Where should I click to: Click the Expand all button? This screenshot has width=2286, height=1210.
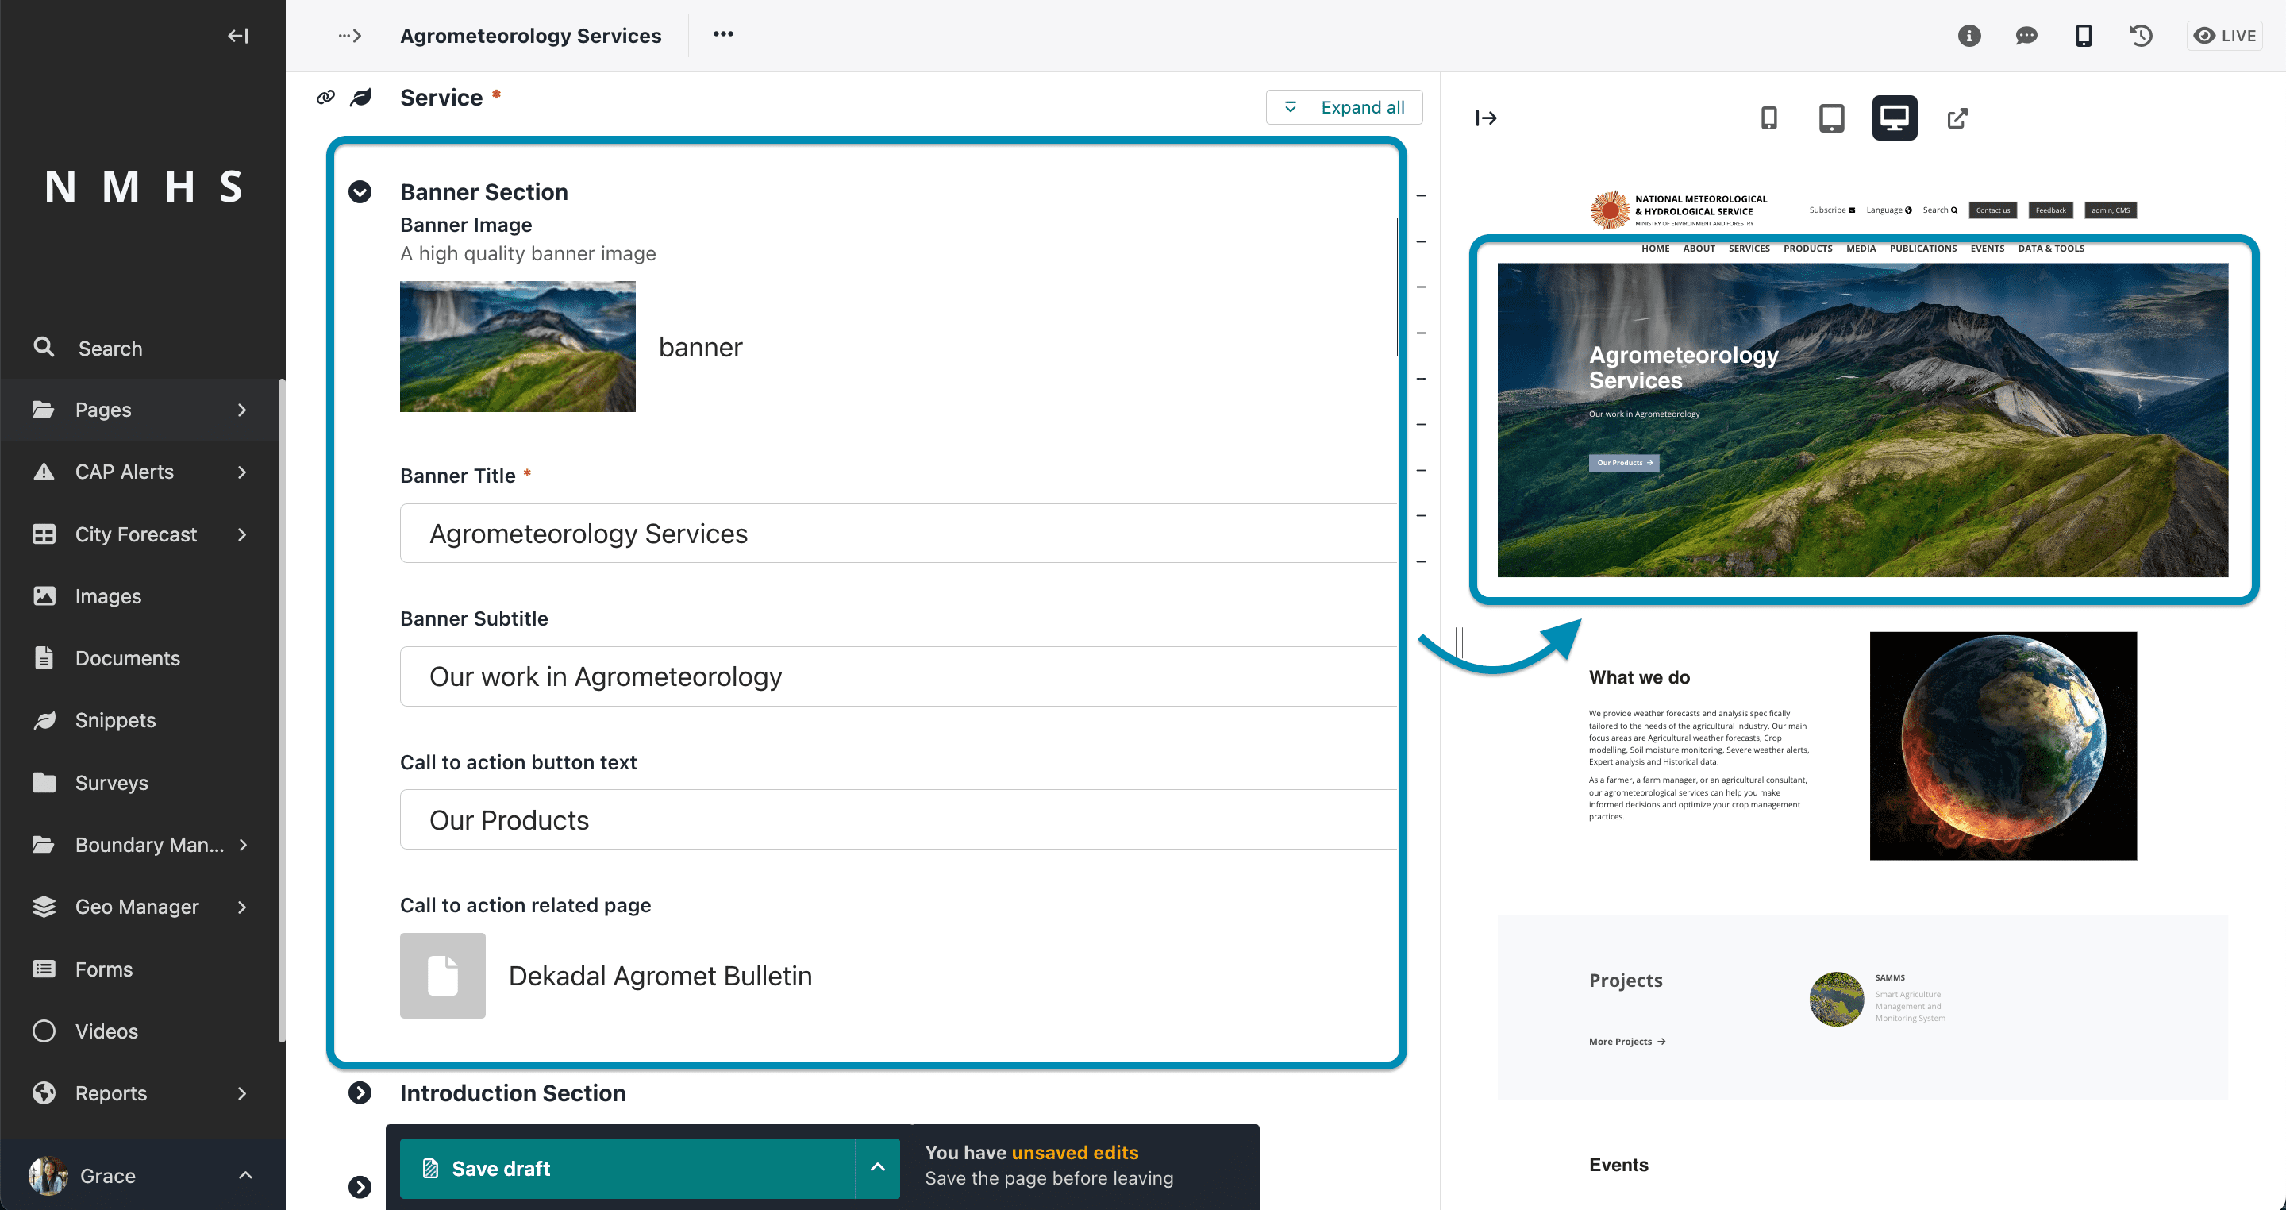[1344, 107]
